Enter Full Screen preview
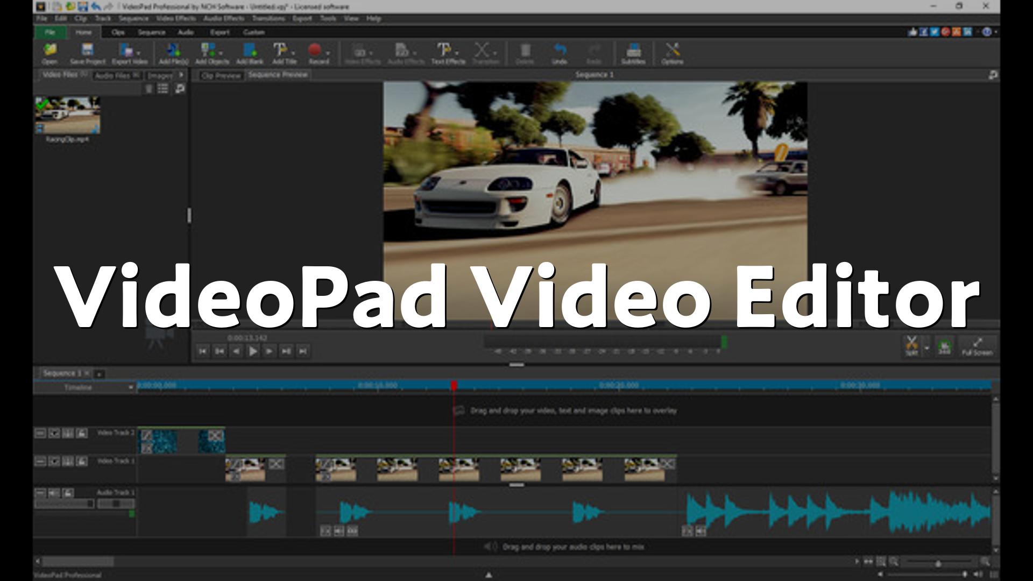1033x581 pixels. tap(977, 346)
